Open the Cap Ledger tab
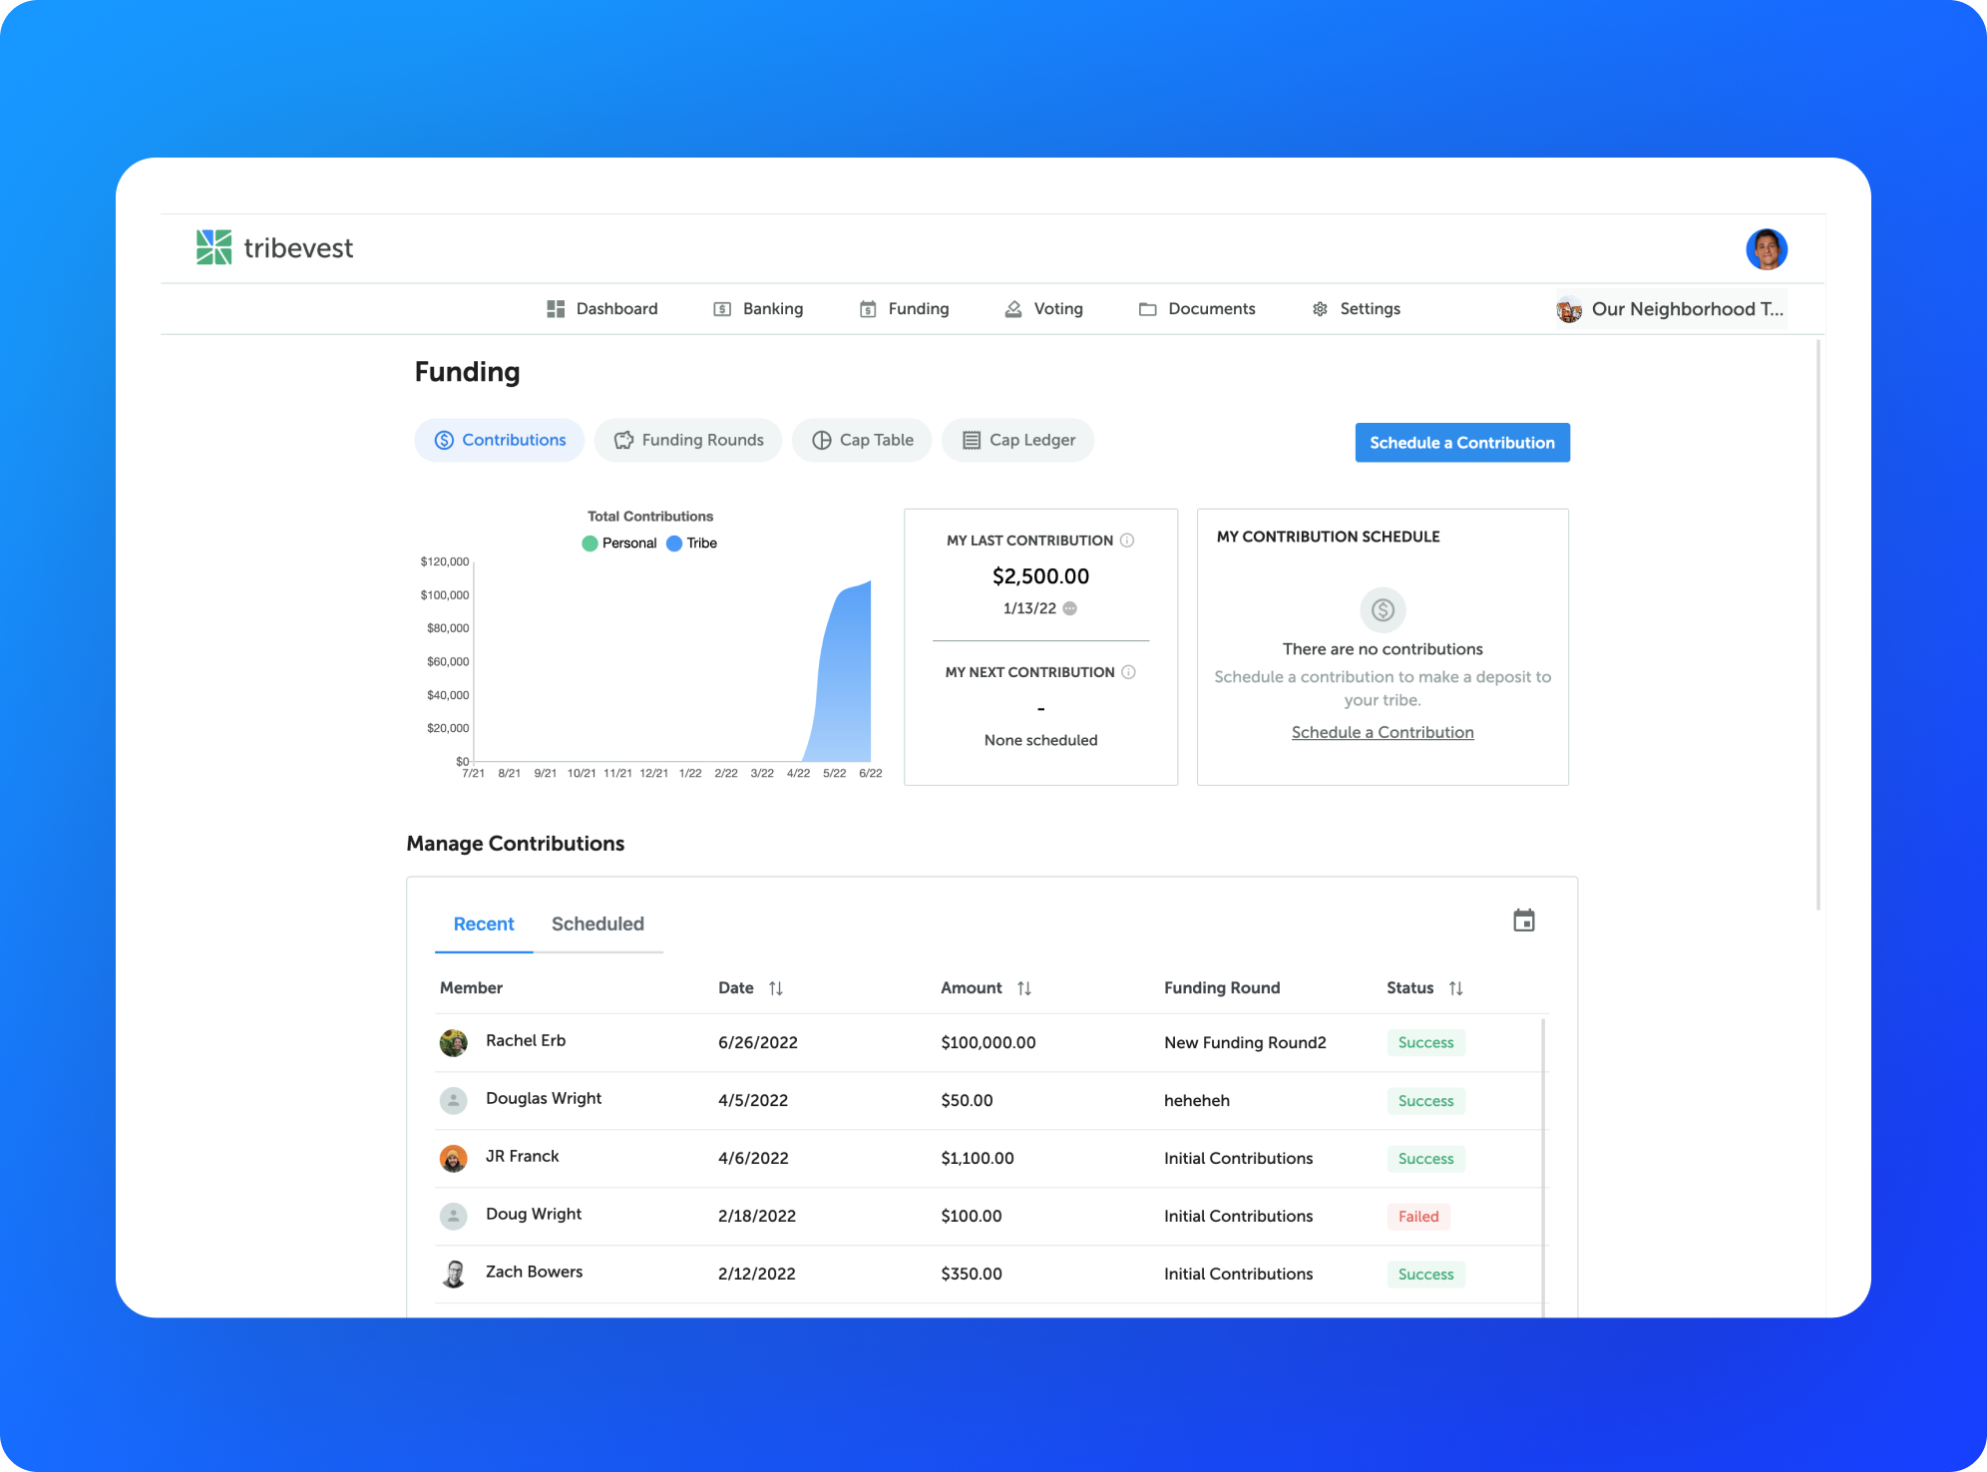Image resolution: width=1987 pixels, height=1472 pixels. 1017,440
